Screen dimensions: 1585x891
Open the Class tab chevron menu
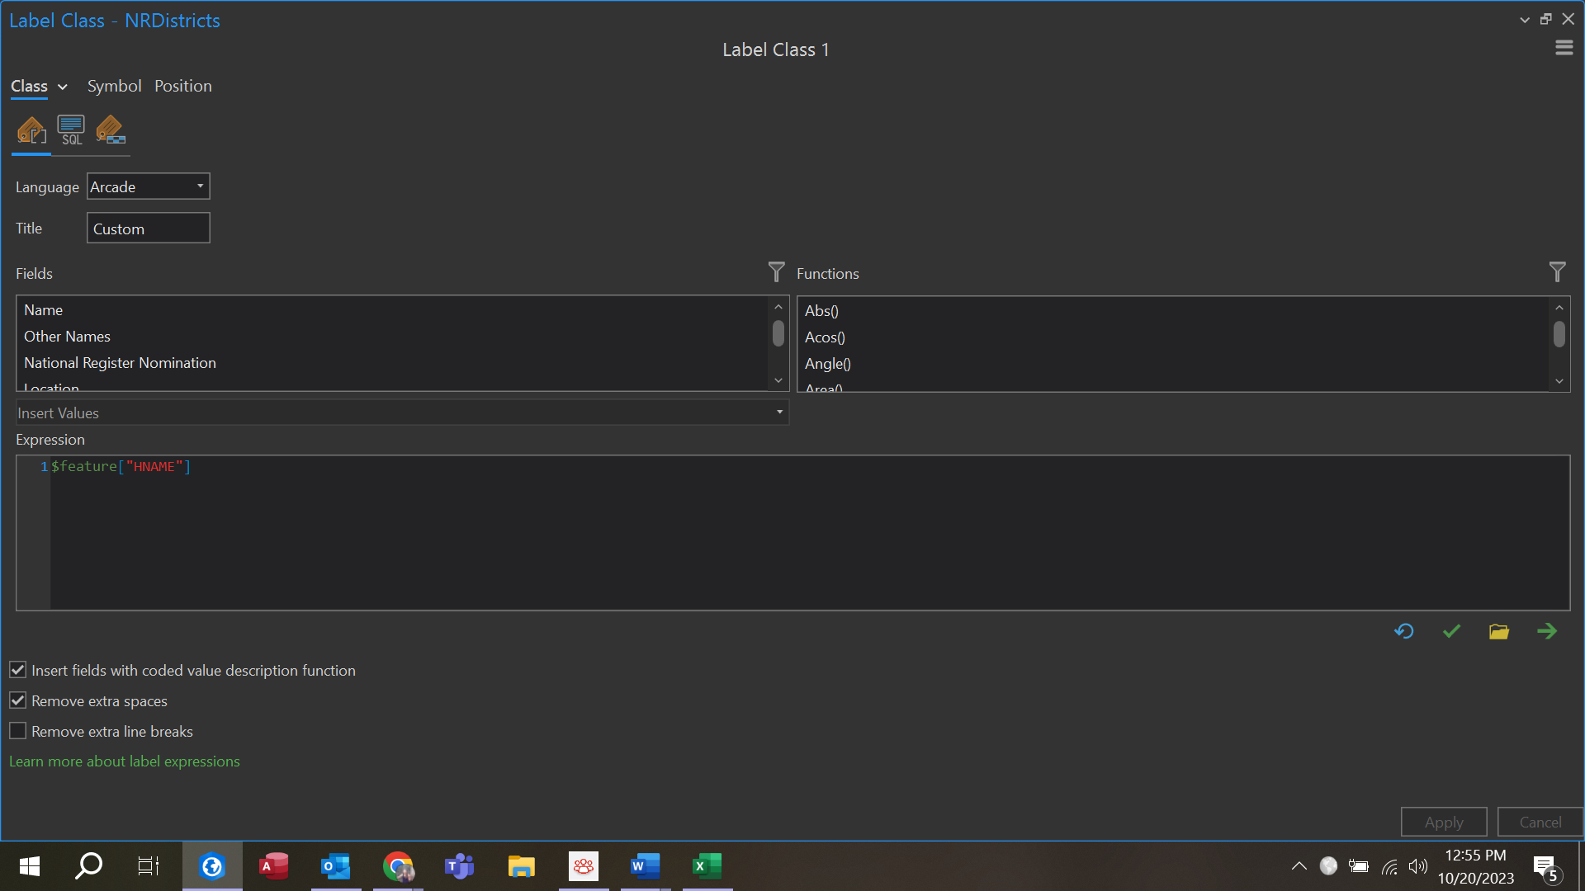tap(61, 86)
